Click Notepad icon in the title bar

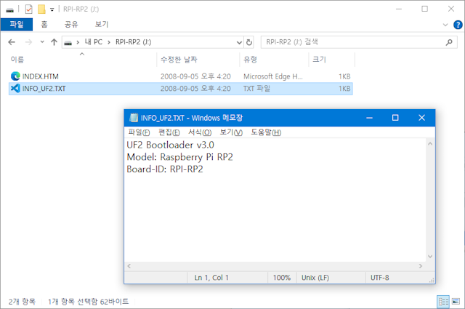click(x=134, y=118)
